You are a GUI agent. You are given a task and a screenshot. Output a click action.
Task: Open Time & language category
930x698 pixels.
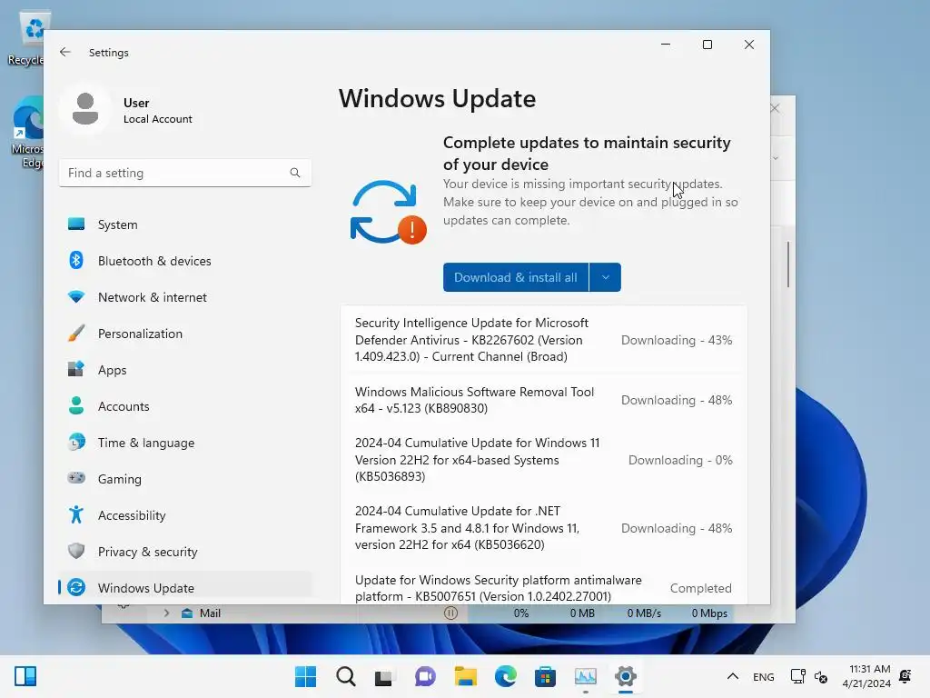pos(185,443)
